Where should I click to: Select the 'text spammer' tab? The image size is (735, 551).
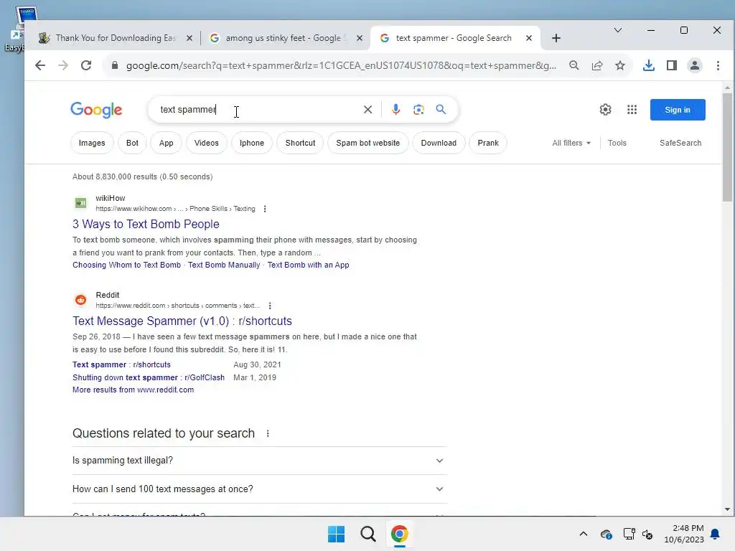454,38
